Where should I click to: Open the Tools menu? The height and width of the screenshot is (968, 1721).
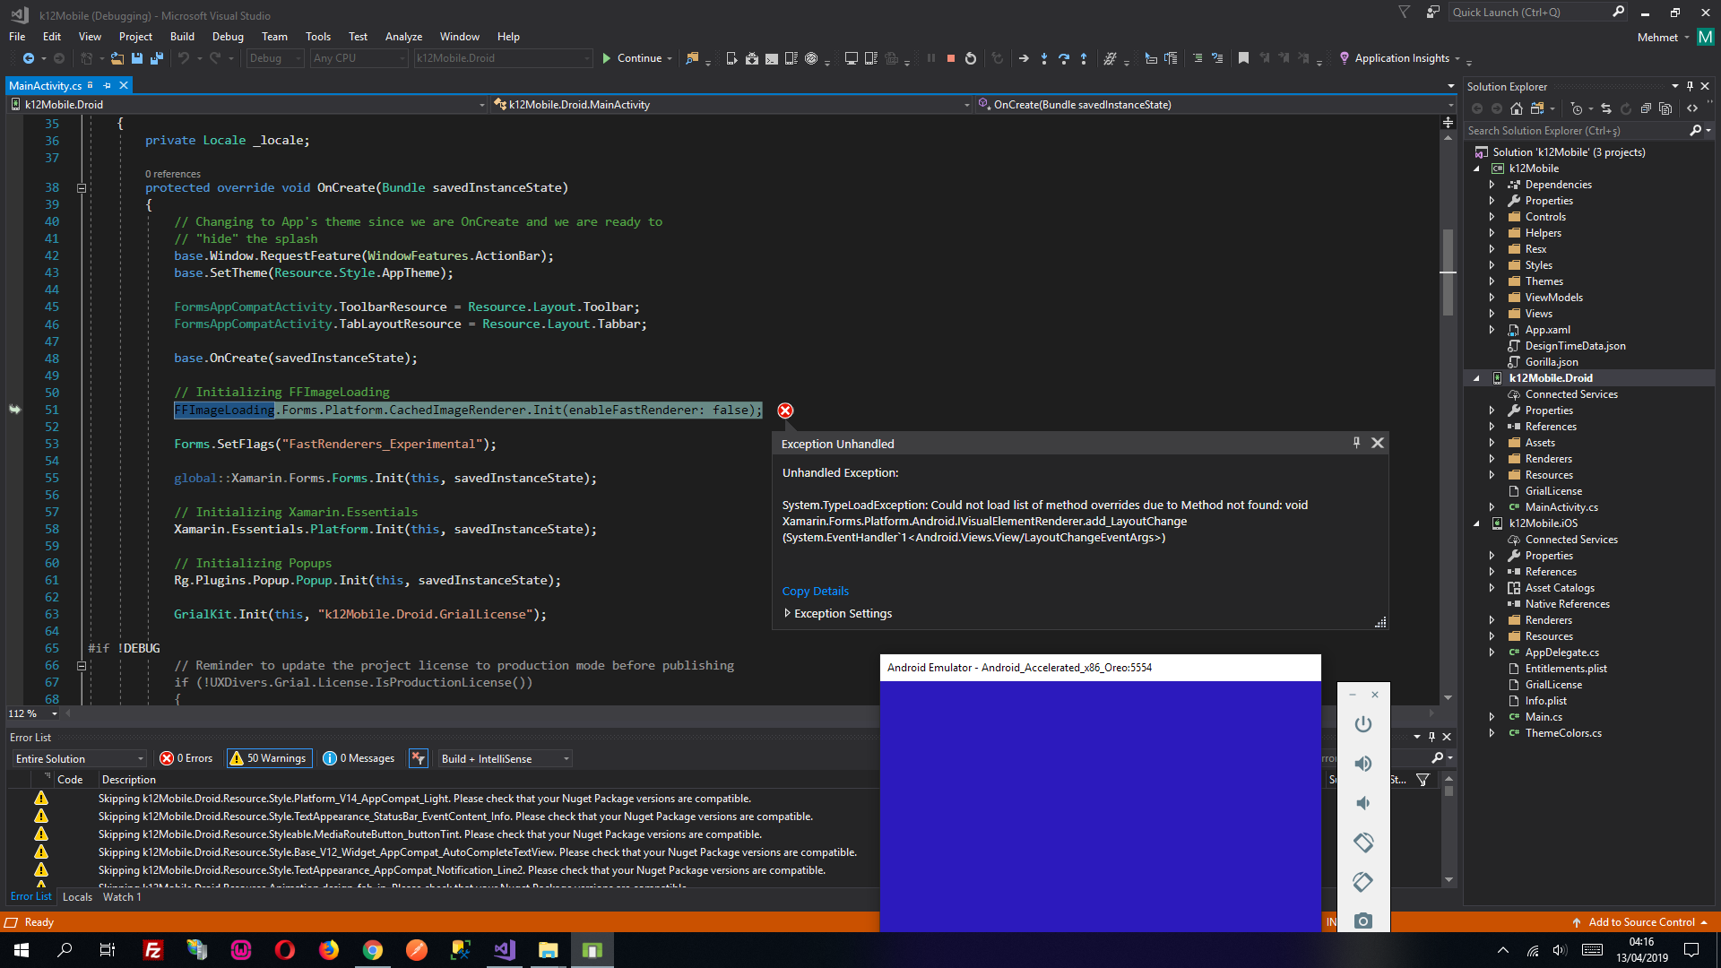[318, 37]
